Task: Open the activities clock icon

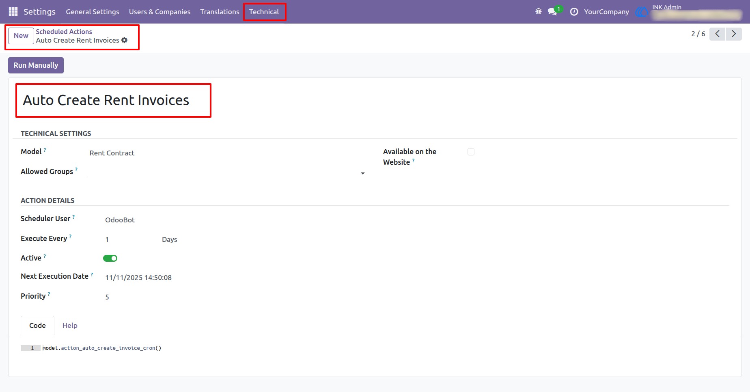Action: click(x=574, y=12)
